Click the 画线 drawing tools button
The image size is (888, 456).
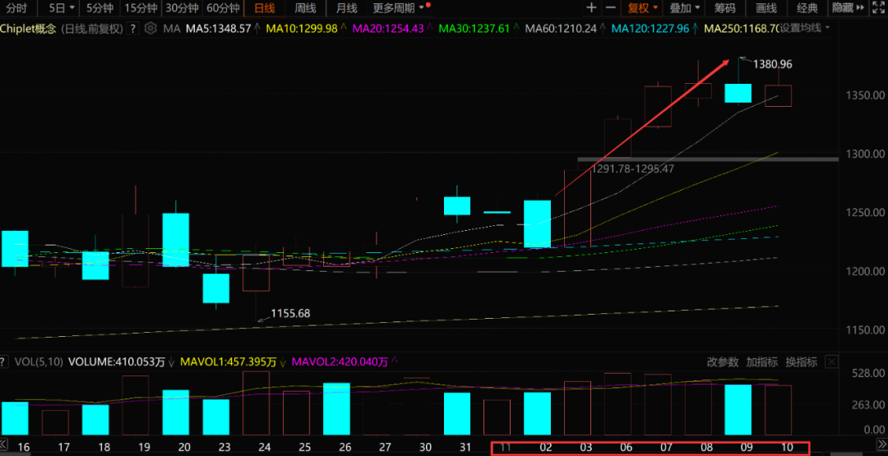click(766, 8)
